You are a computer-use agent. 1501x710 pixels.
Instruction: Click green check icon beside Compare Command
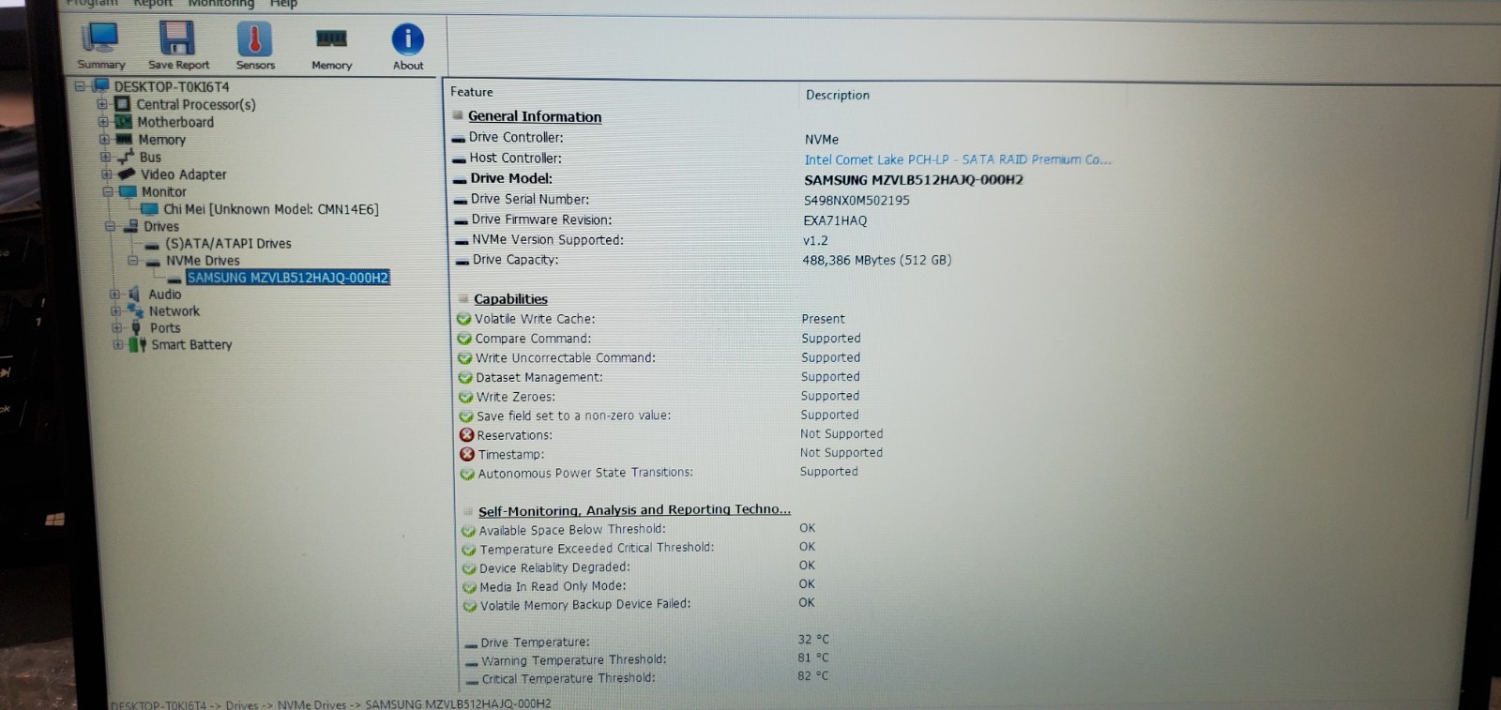point(464,339)
